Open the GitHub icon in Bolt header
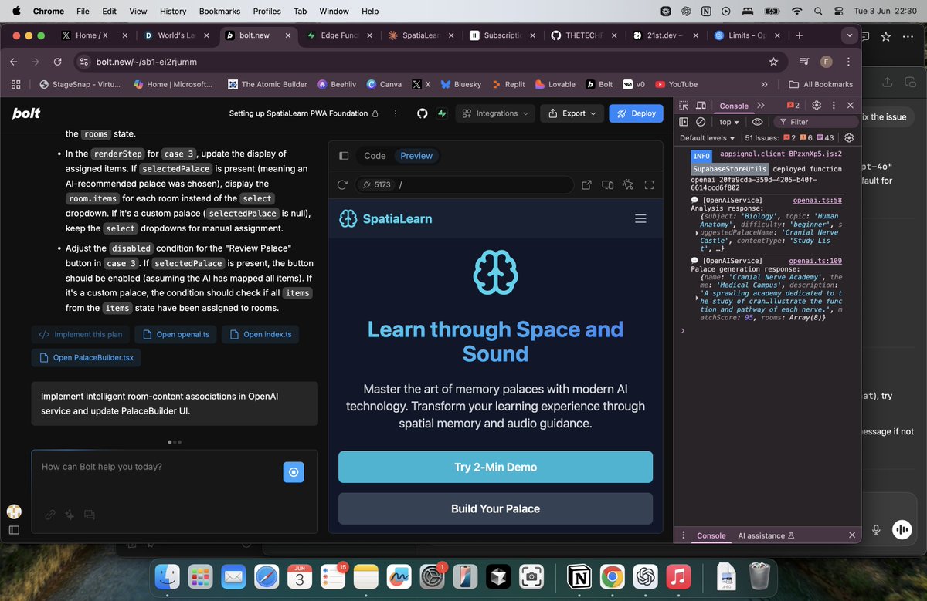 (x=422, y=113)
